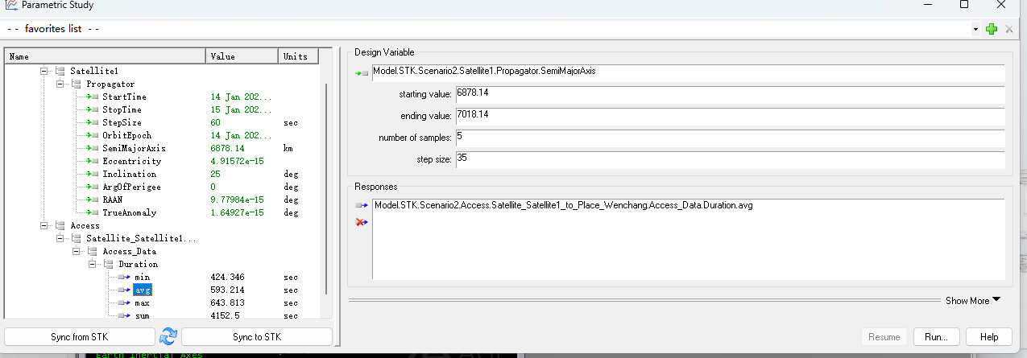Click the ending value field
Viewport: 1027px width, 358px height.
[x=730, y=117]
